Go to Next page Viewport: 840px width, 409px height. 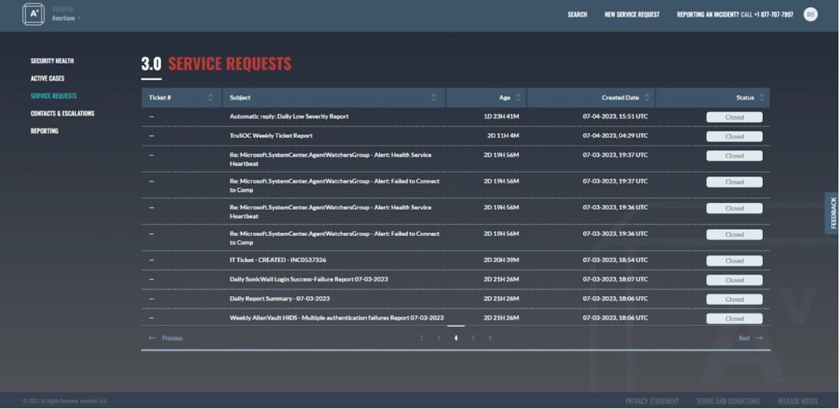pos(750,338)
